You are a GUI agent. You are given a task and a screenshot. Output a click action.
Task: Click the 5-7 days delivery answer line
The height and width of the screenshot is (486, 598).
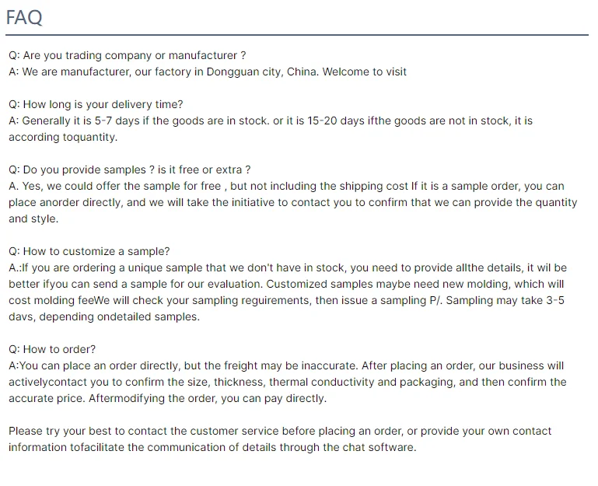271,121
